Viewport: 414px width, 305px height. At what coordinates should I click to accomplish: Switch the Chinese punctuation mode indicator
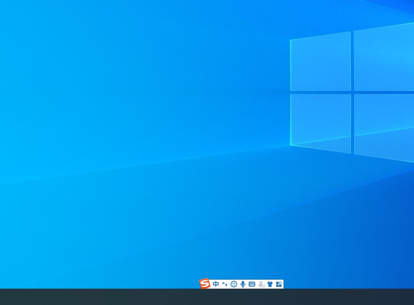click(x=225, y=284)
